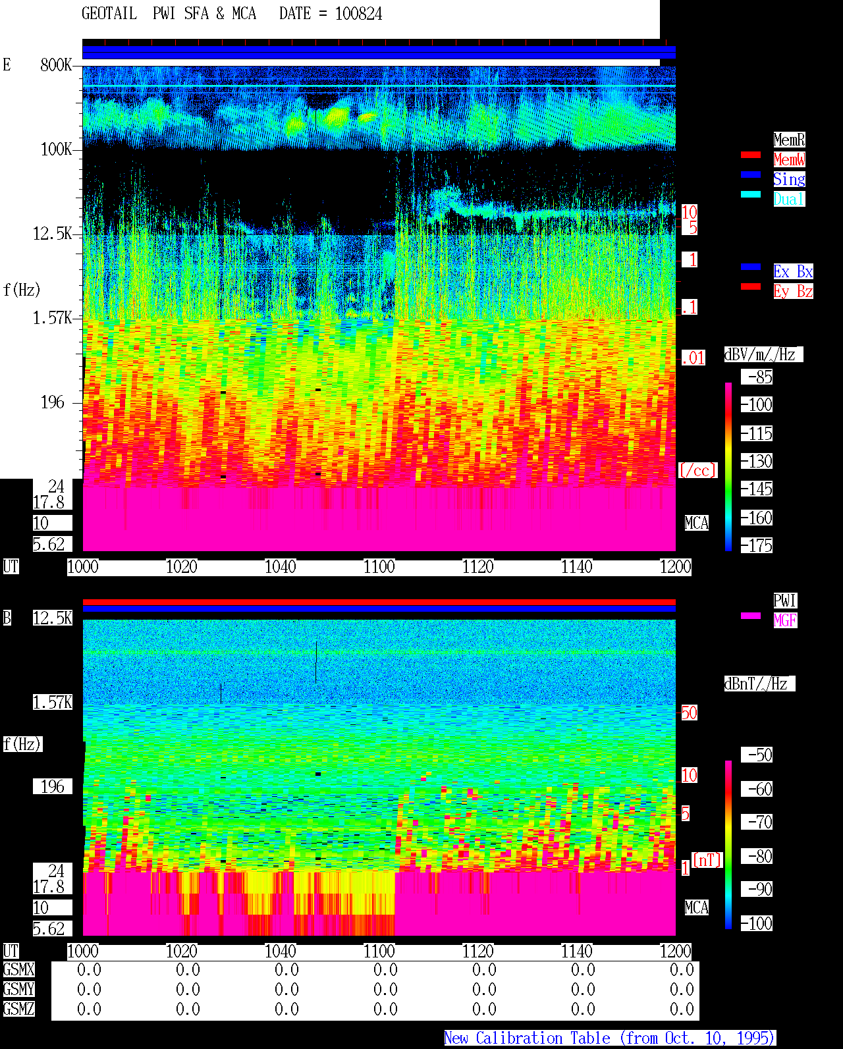Screen dimensions: 843x1049
Task: Click the 196 label on the B panel
Action: tap(53, 786)
